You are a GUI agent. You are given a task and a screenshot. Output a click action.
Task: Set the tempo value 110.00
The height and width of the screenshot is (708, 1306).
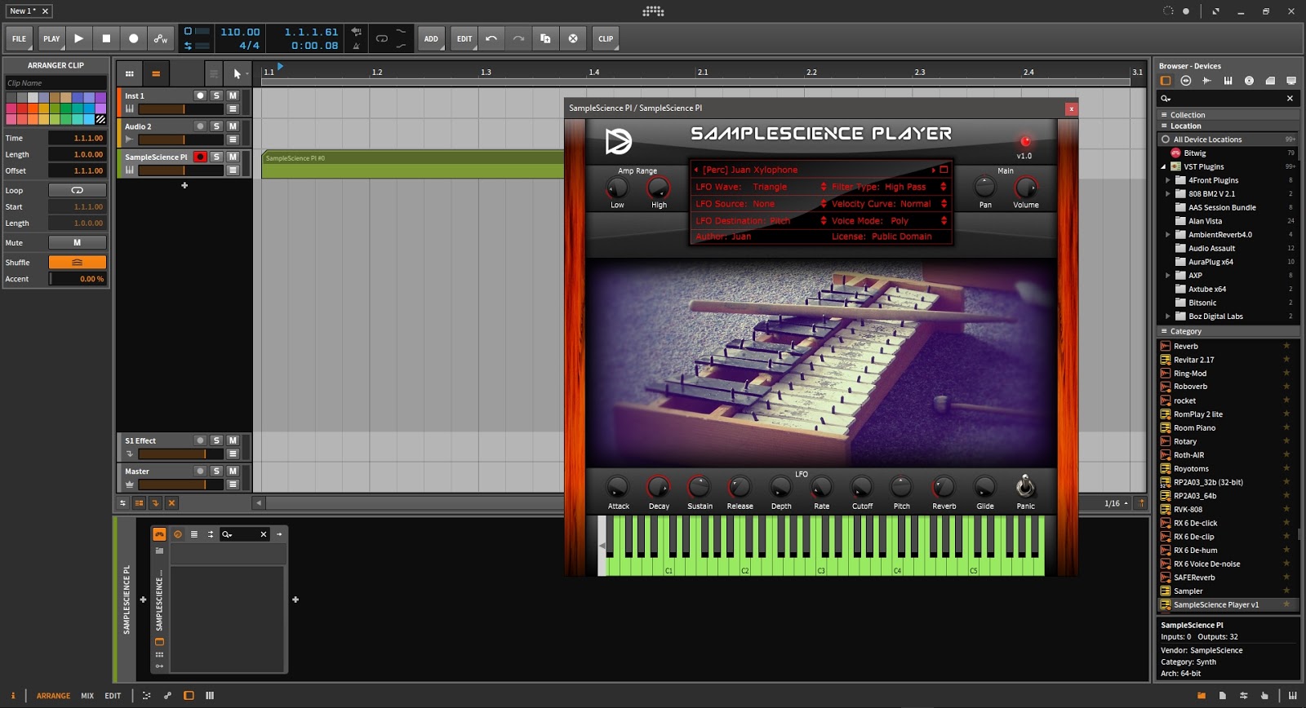[x=240, y=32]
